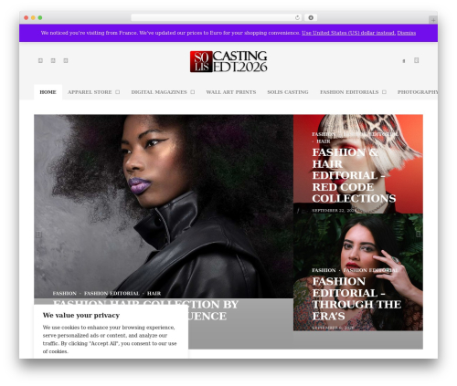Open the shopping cart icon in header
Viewport: 457px width, 386px height.
417,60
